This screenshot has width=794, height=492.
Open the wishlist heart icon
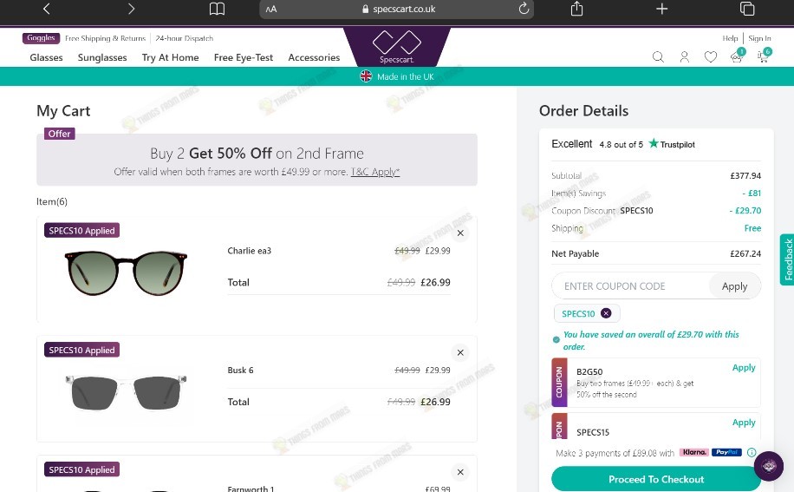tap(711, 56)
